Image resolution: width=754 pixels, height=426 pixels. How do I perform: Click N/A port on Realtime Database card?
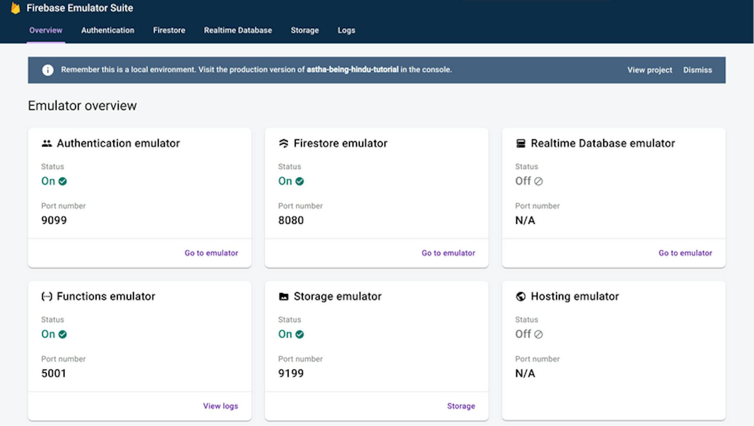click(x=525, y=220)
